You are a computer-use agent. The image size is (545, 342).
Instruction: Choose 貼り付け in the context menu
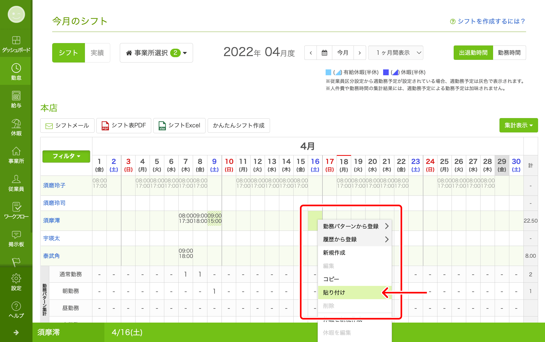click(355, 293)
